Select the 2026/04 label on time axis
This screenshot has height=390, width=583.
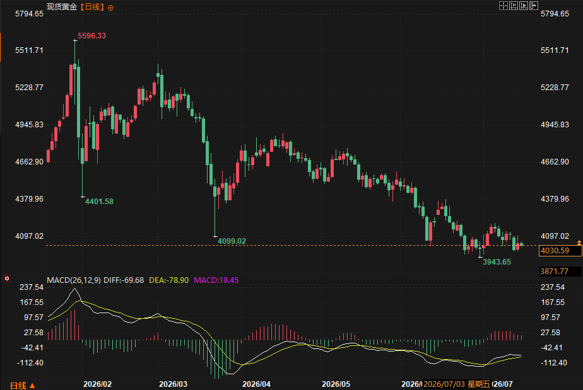(257, 384)
